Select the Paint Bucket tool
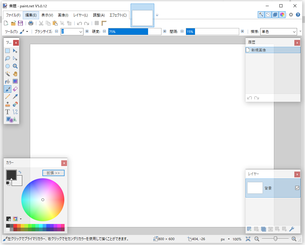305x245 pixels. pyautogui.click(x=7, y=81)
